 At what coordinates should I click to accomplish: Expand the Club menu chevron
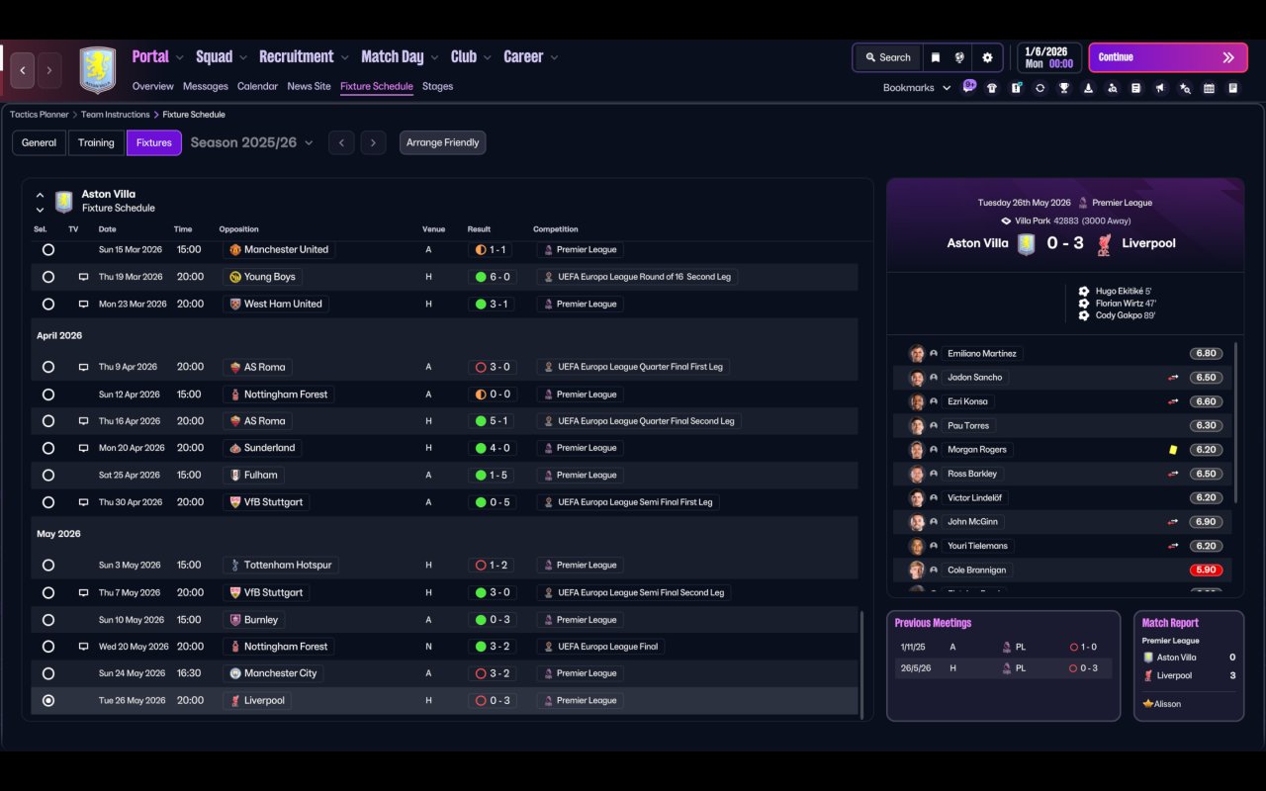pyautogui.click(x=488, y=58)
